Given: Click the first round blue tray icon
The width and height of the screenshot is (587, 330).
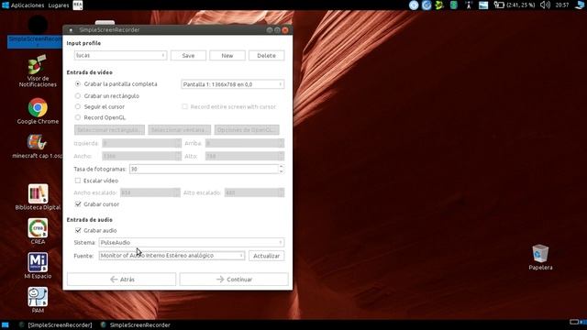Looking at the screenshot, I should 414,5.
